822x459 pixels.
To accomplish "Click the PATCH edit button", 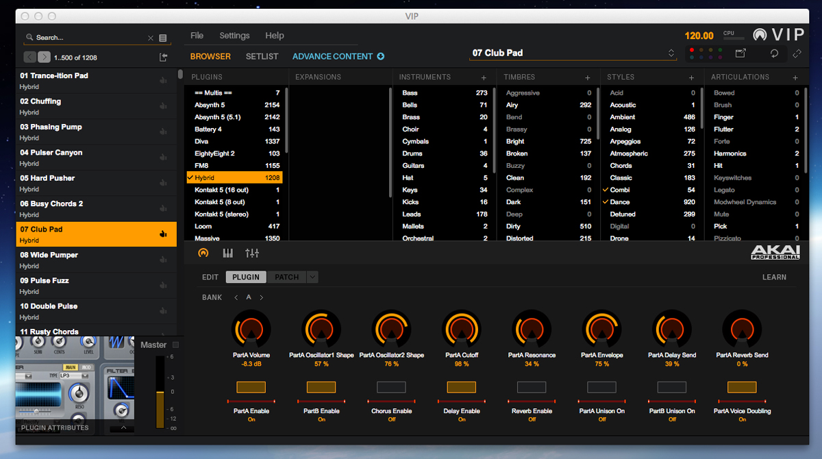I will [x=286, y=277].
